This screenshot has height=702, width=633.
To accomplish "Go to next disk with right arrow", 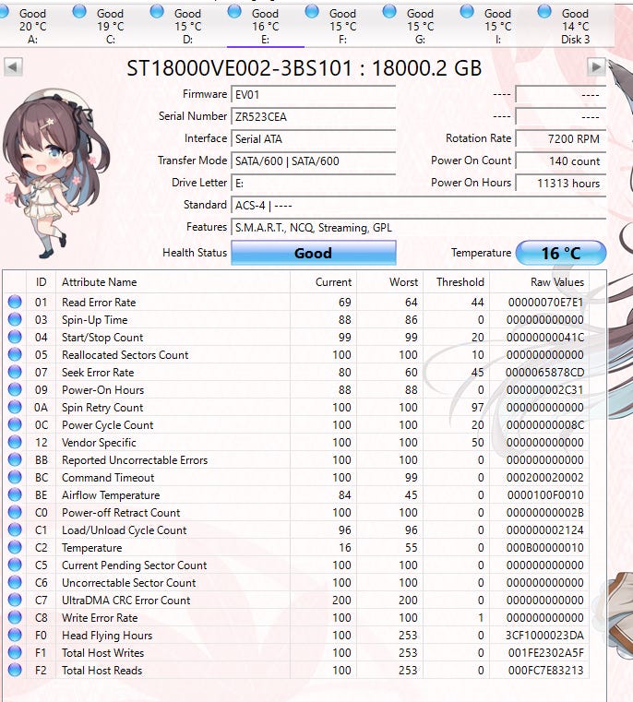I will (x=596, y=67).
